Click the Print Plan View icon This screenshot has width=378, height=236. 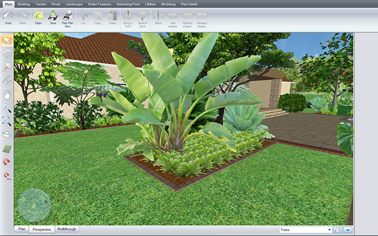click(x=66, y=19)
